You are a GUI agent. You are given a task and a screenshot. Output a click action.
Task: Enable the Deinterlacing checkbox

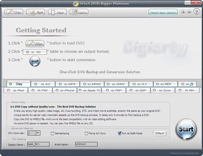tap(52, 133)
